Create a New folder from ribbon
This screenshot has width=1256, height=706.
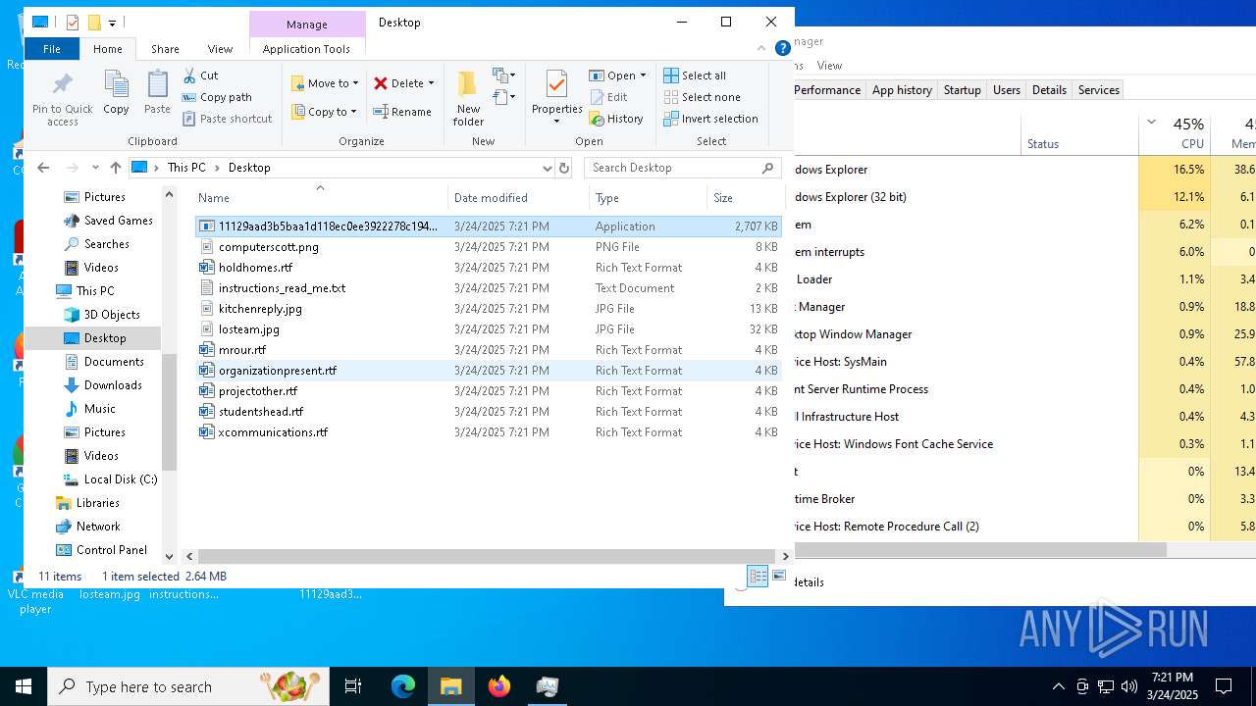click(468, 98)
